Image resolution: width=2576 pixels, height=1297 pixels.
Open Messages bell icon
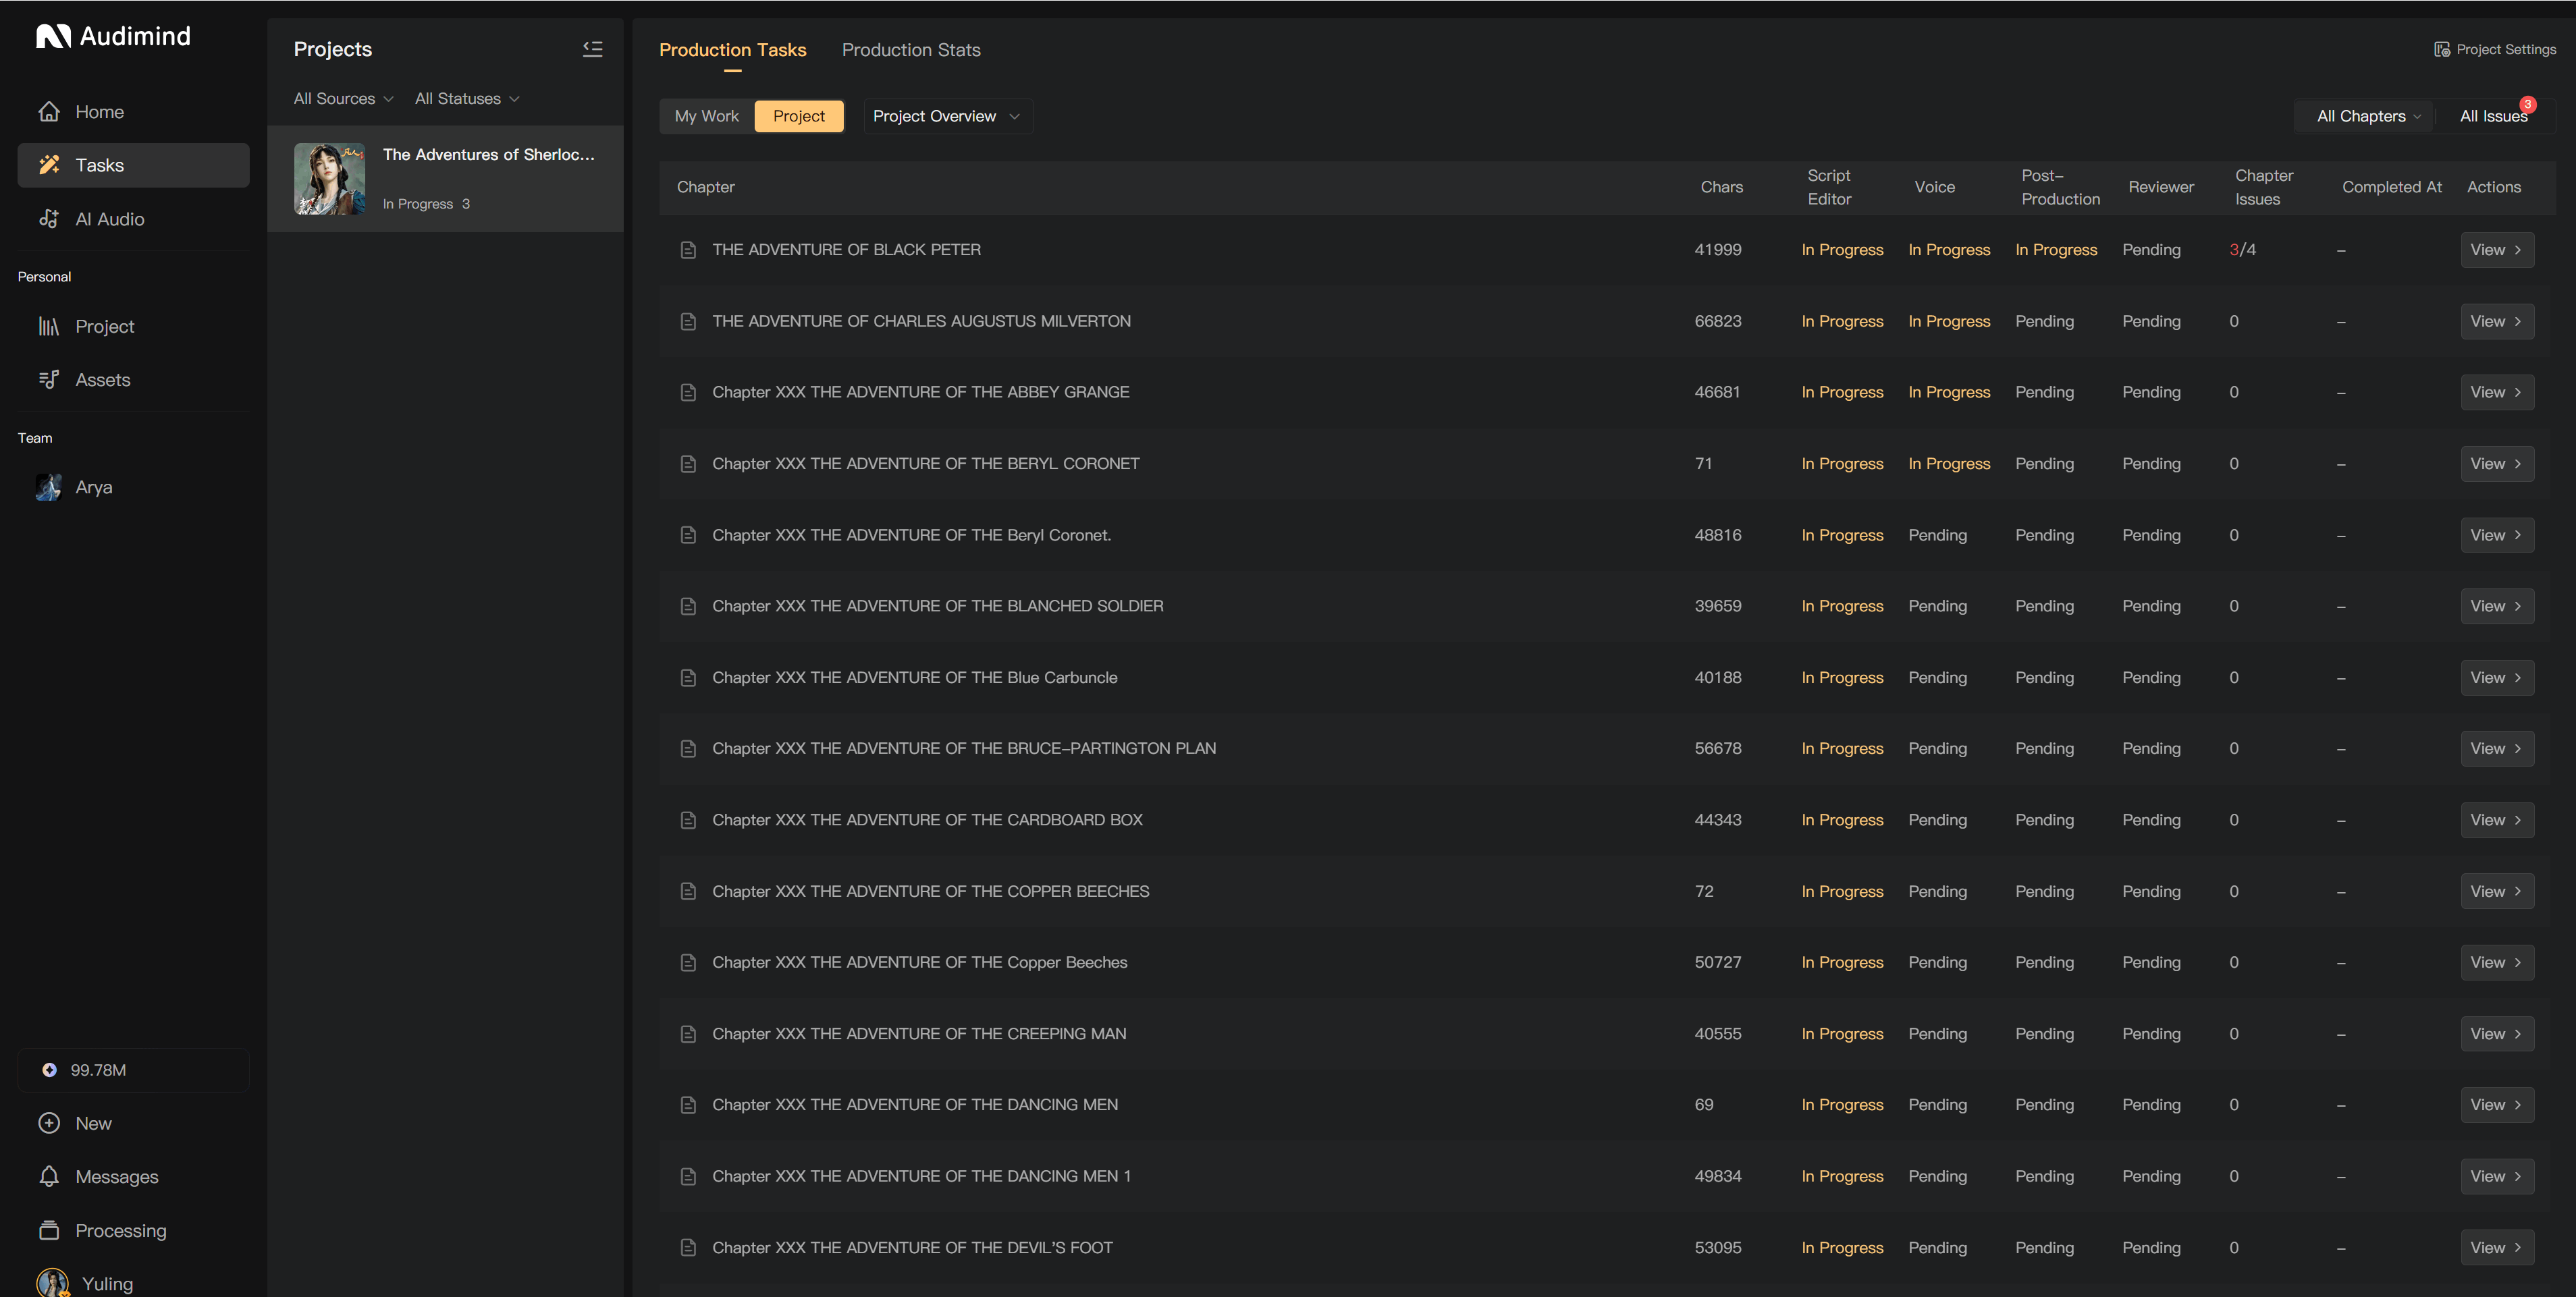[49, 1177]
